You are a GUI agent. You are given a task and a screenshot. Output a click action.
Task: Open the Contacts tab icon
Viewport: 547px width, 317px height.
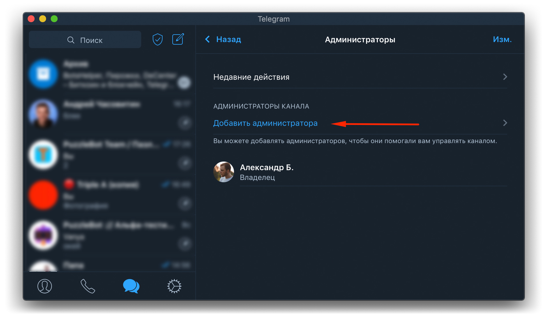coord(45,286)
